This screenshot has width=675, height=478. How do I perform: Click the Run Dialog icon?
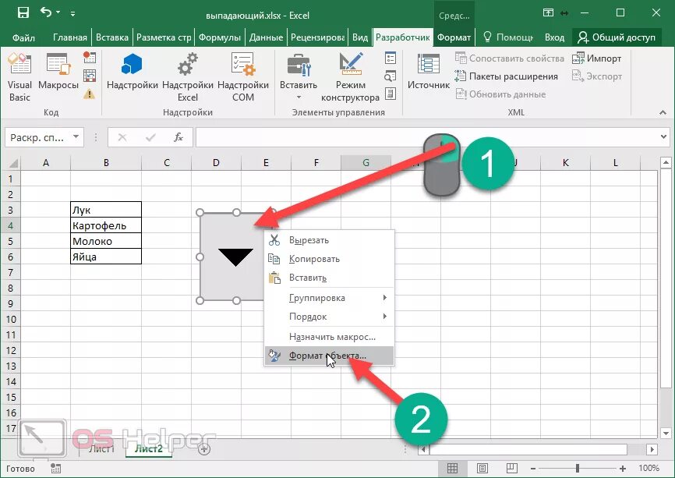pyautogui.click(x=390, y=94)
